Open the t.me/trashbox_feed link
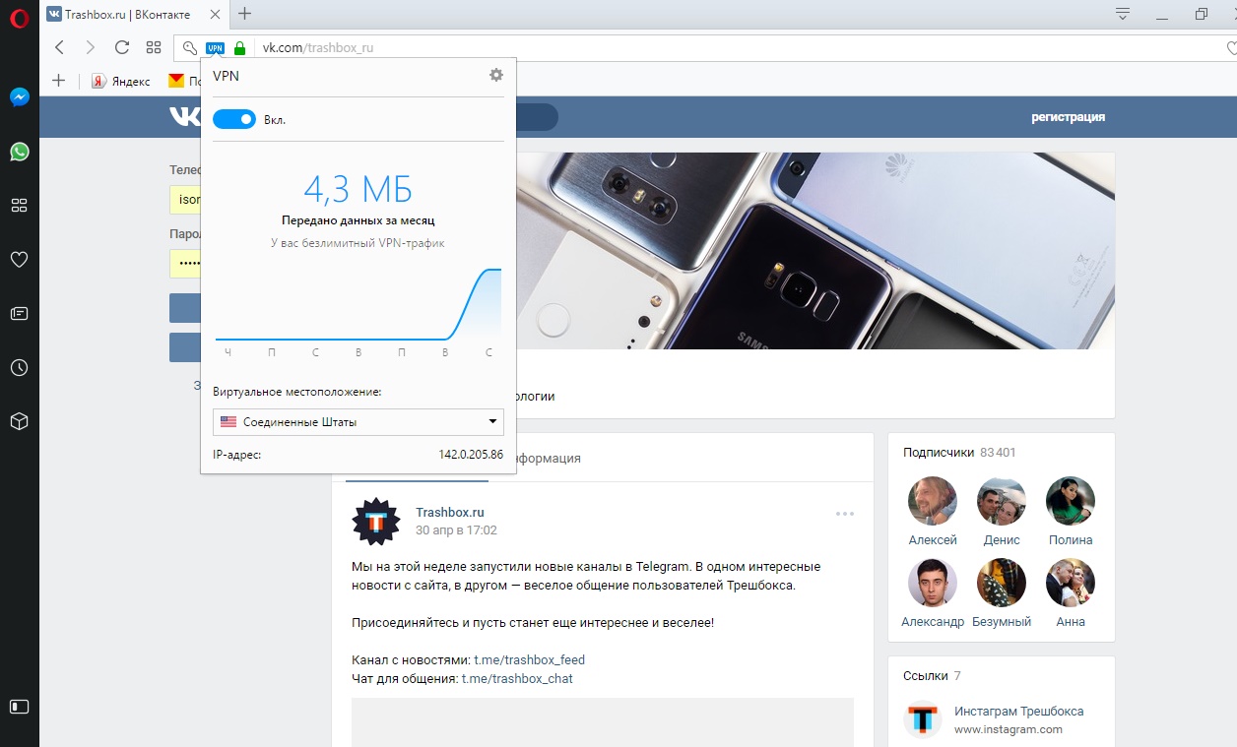1237x747 pixels. coord(529,659)
